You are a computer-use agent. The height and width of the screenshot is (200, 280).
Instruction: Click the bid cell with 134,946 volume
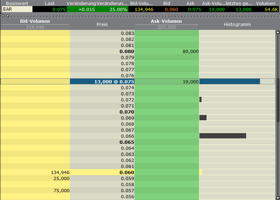coord(35,172)
